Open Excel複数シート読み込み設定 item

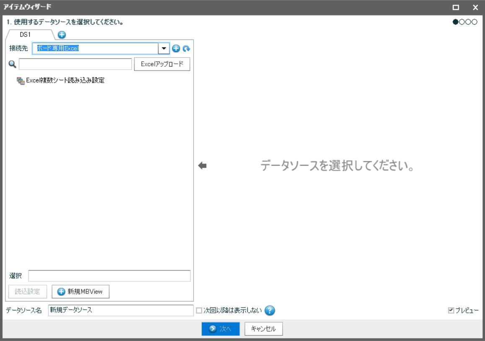pyautogui.click(x=65, y=81)
